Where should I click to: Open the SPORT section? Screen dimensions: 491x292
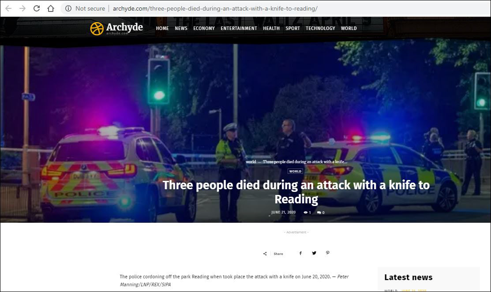coord(293,28)
